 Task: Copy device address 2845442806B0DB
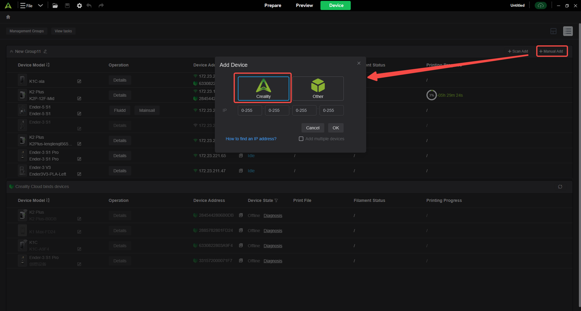click(x=241, y=215)
